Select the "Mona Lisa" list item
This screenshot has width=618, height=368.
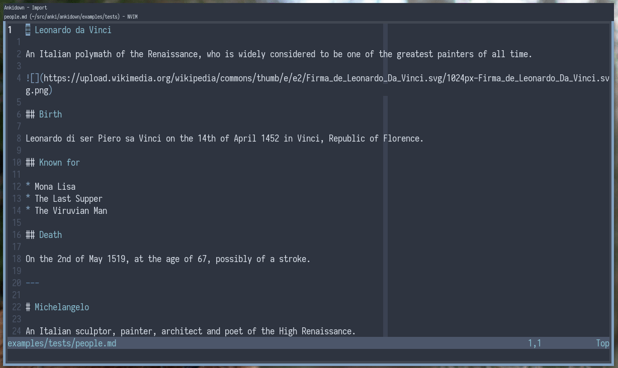pos(55,187)
